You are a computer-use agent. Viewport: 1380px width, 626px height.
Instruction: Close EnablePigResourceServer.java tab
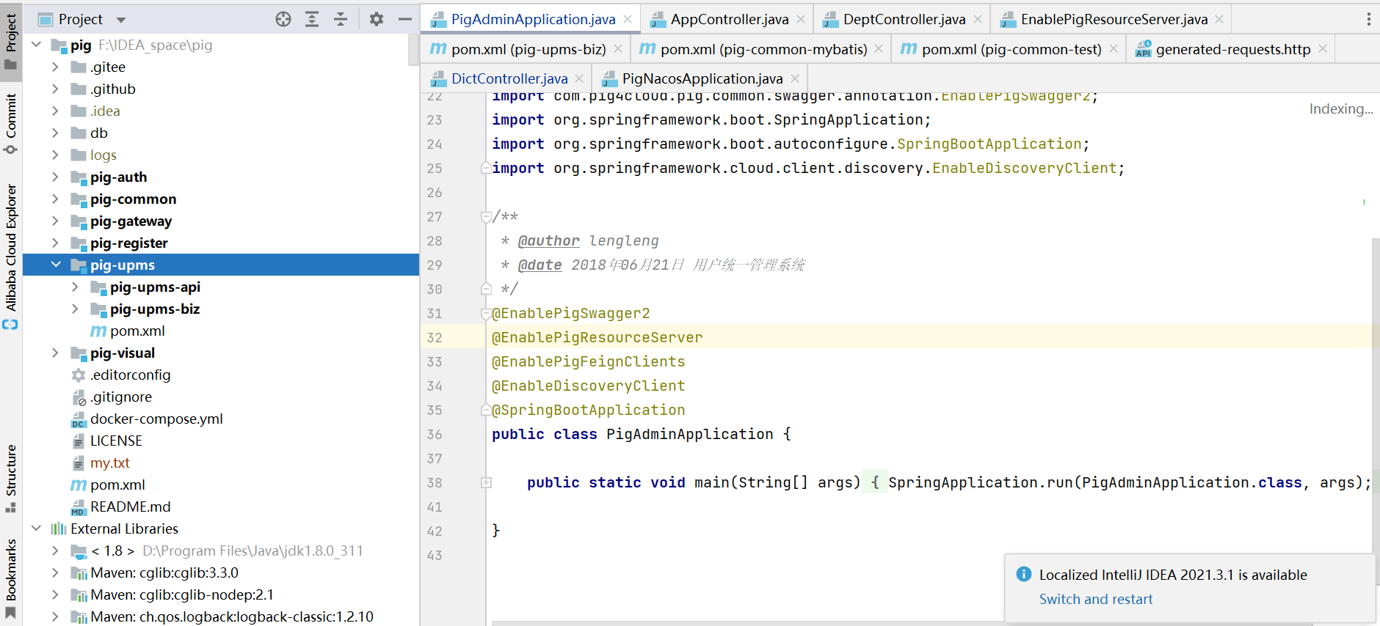tap(1219, 19)
